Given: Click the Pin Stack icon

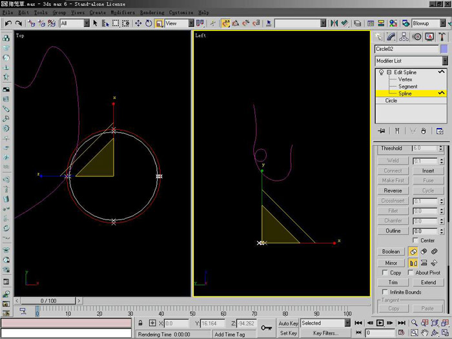Looking at the screenshot, I should click(382, 131).
